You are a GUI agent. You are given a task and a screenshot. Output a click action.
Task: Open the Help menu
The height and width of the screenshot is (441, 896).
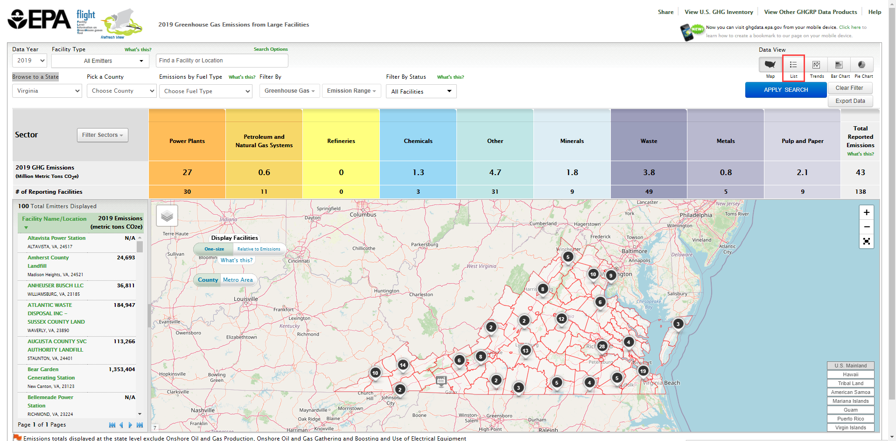[x=875, y=12]
